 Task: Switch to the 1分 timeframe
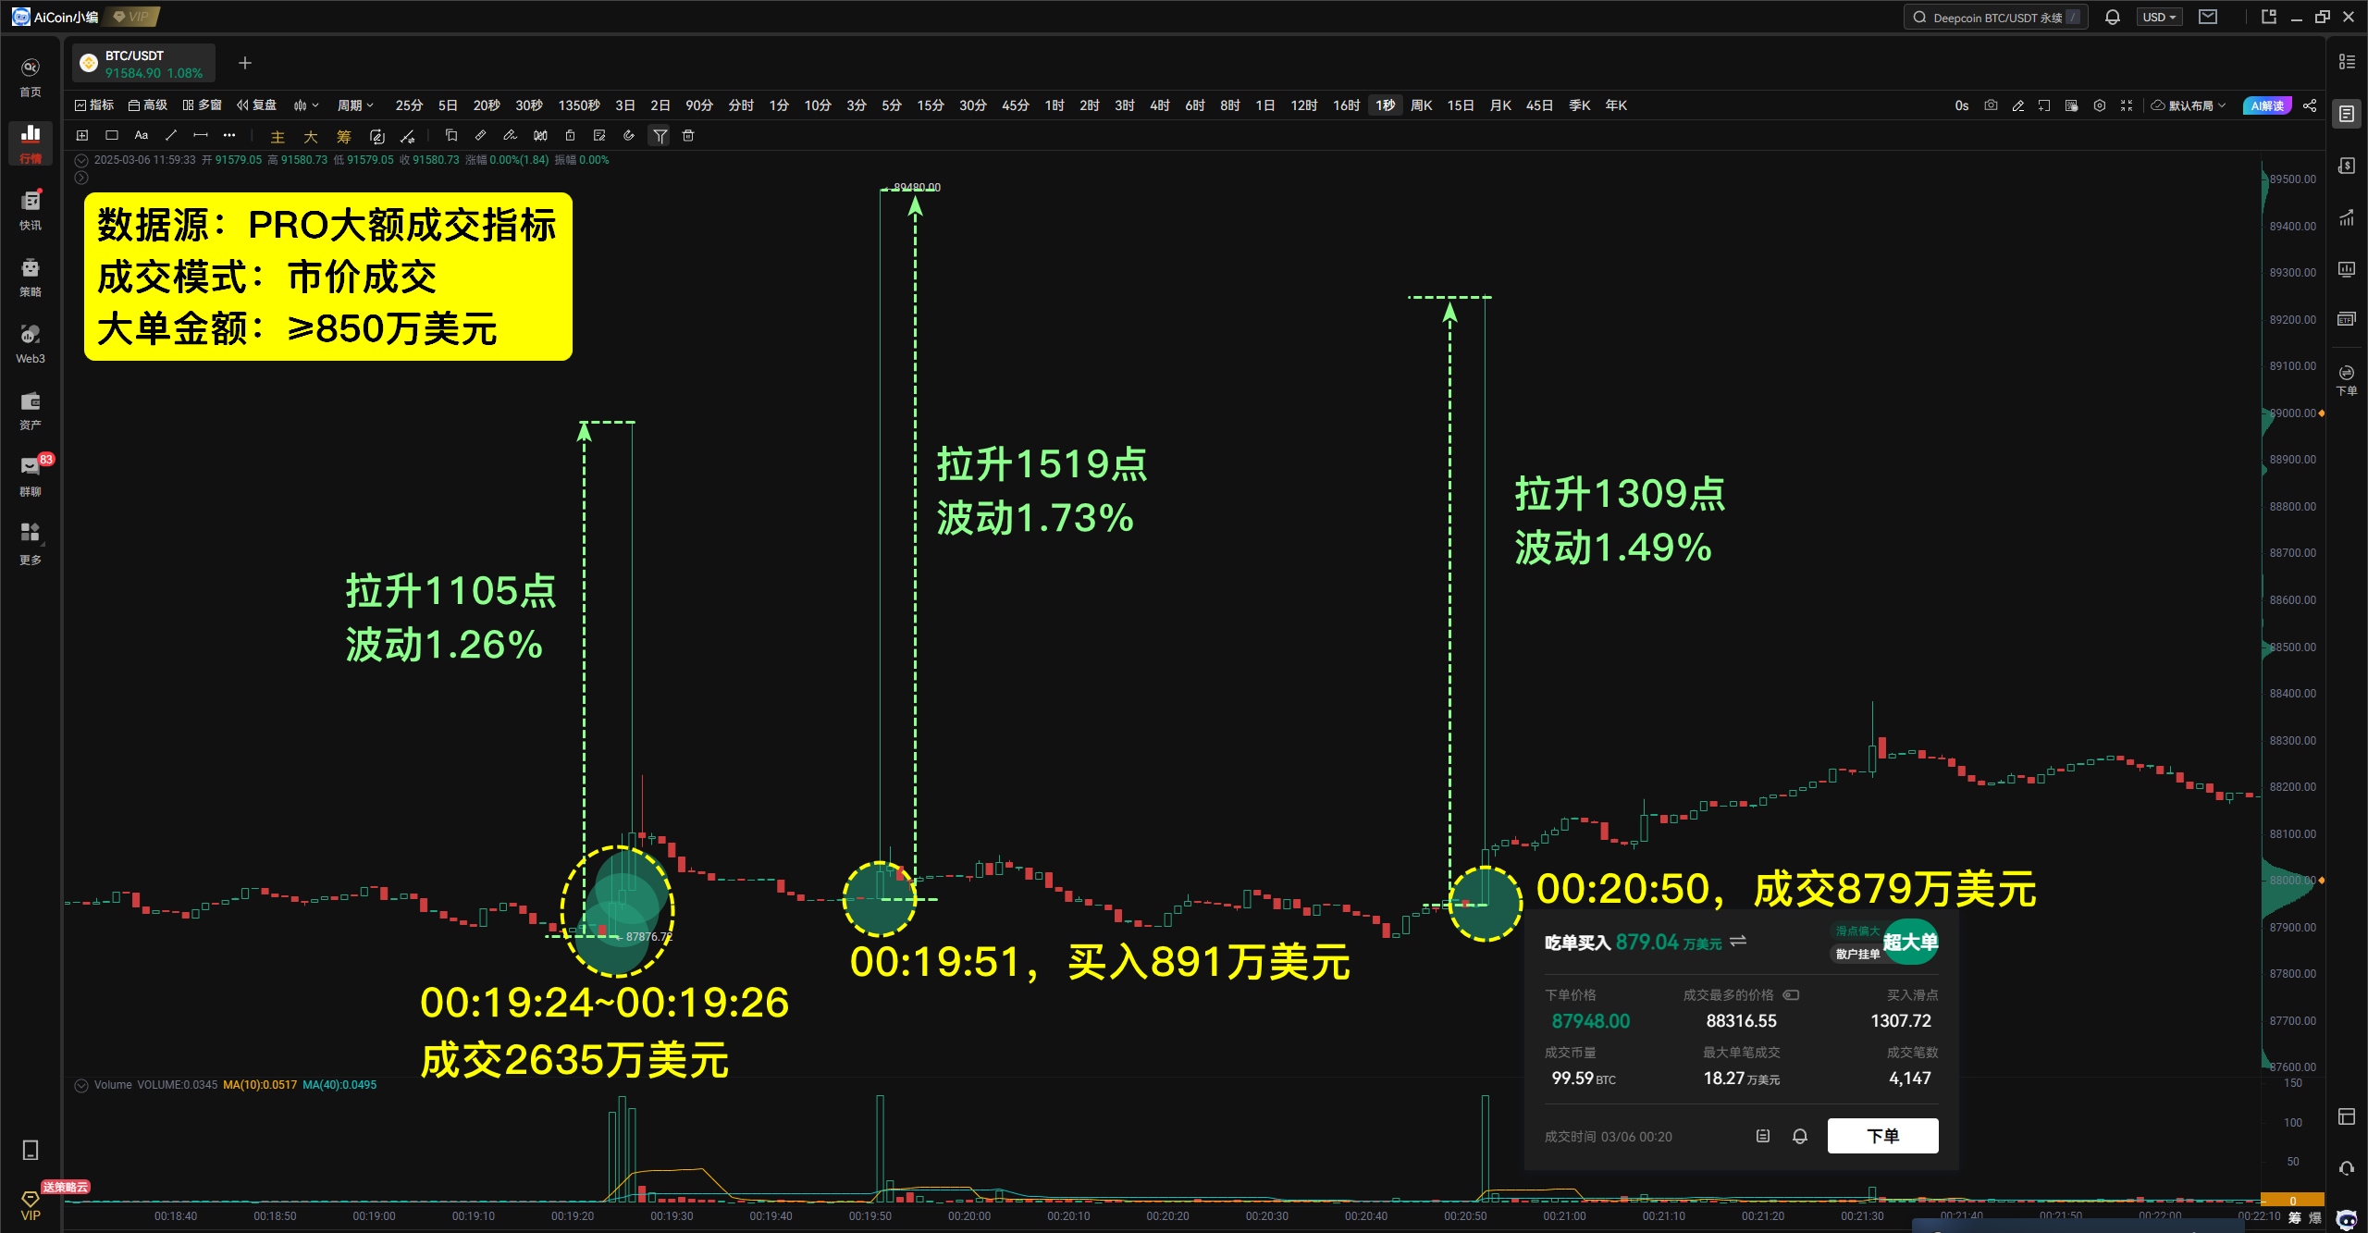click(779, 105)
